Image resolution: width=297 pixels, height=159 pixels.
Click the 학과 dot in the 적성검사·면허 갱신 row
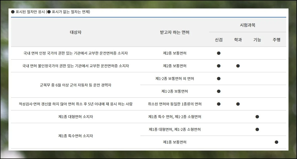click(238, 104)
